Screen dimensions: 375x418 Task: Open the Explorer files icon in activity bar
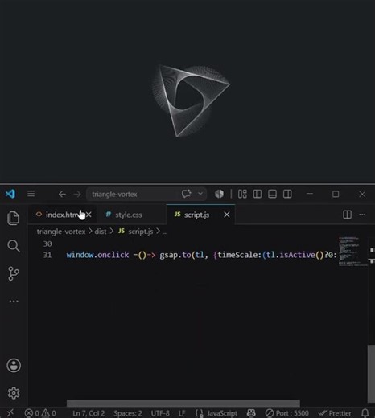[14, 218]
